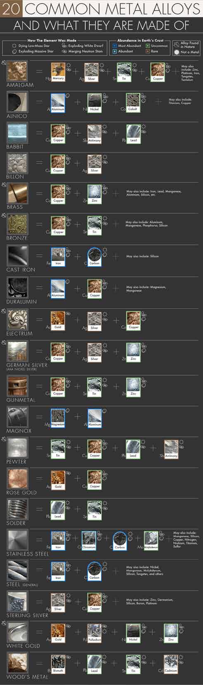This screenshot has height=685, width=203.
Task: Click the Cadmium tile in Wood's Metal row
Action: 171,664
